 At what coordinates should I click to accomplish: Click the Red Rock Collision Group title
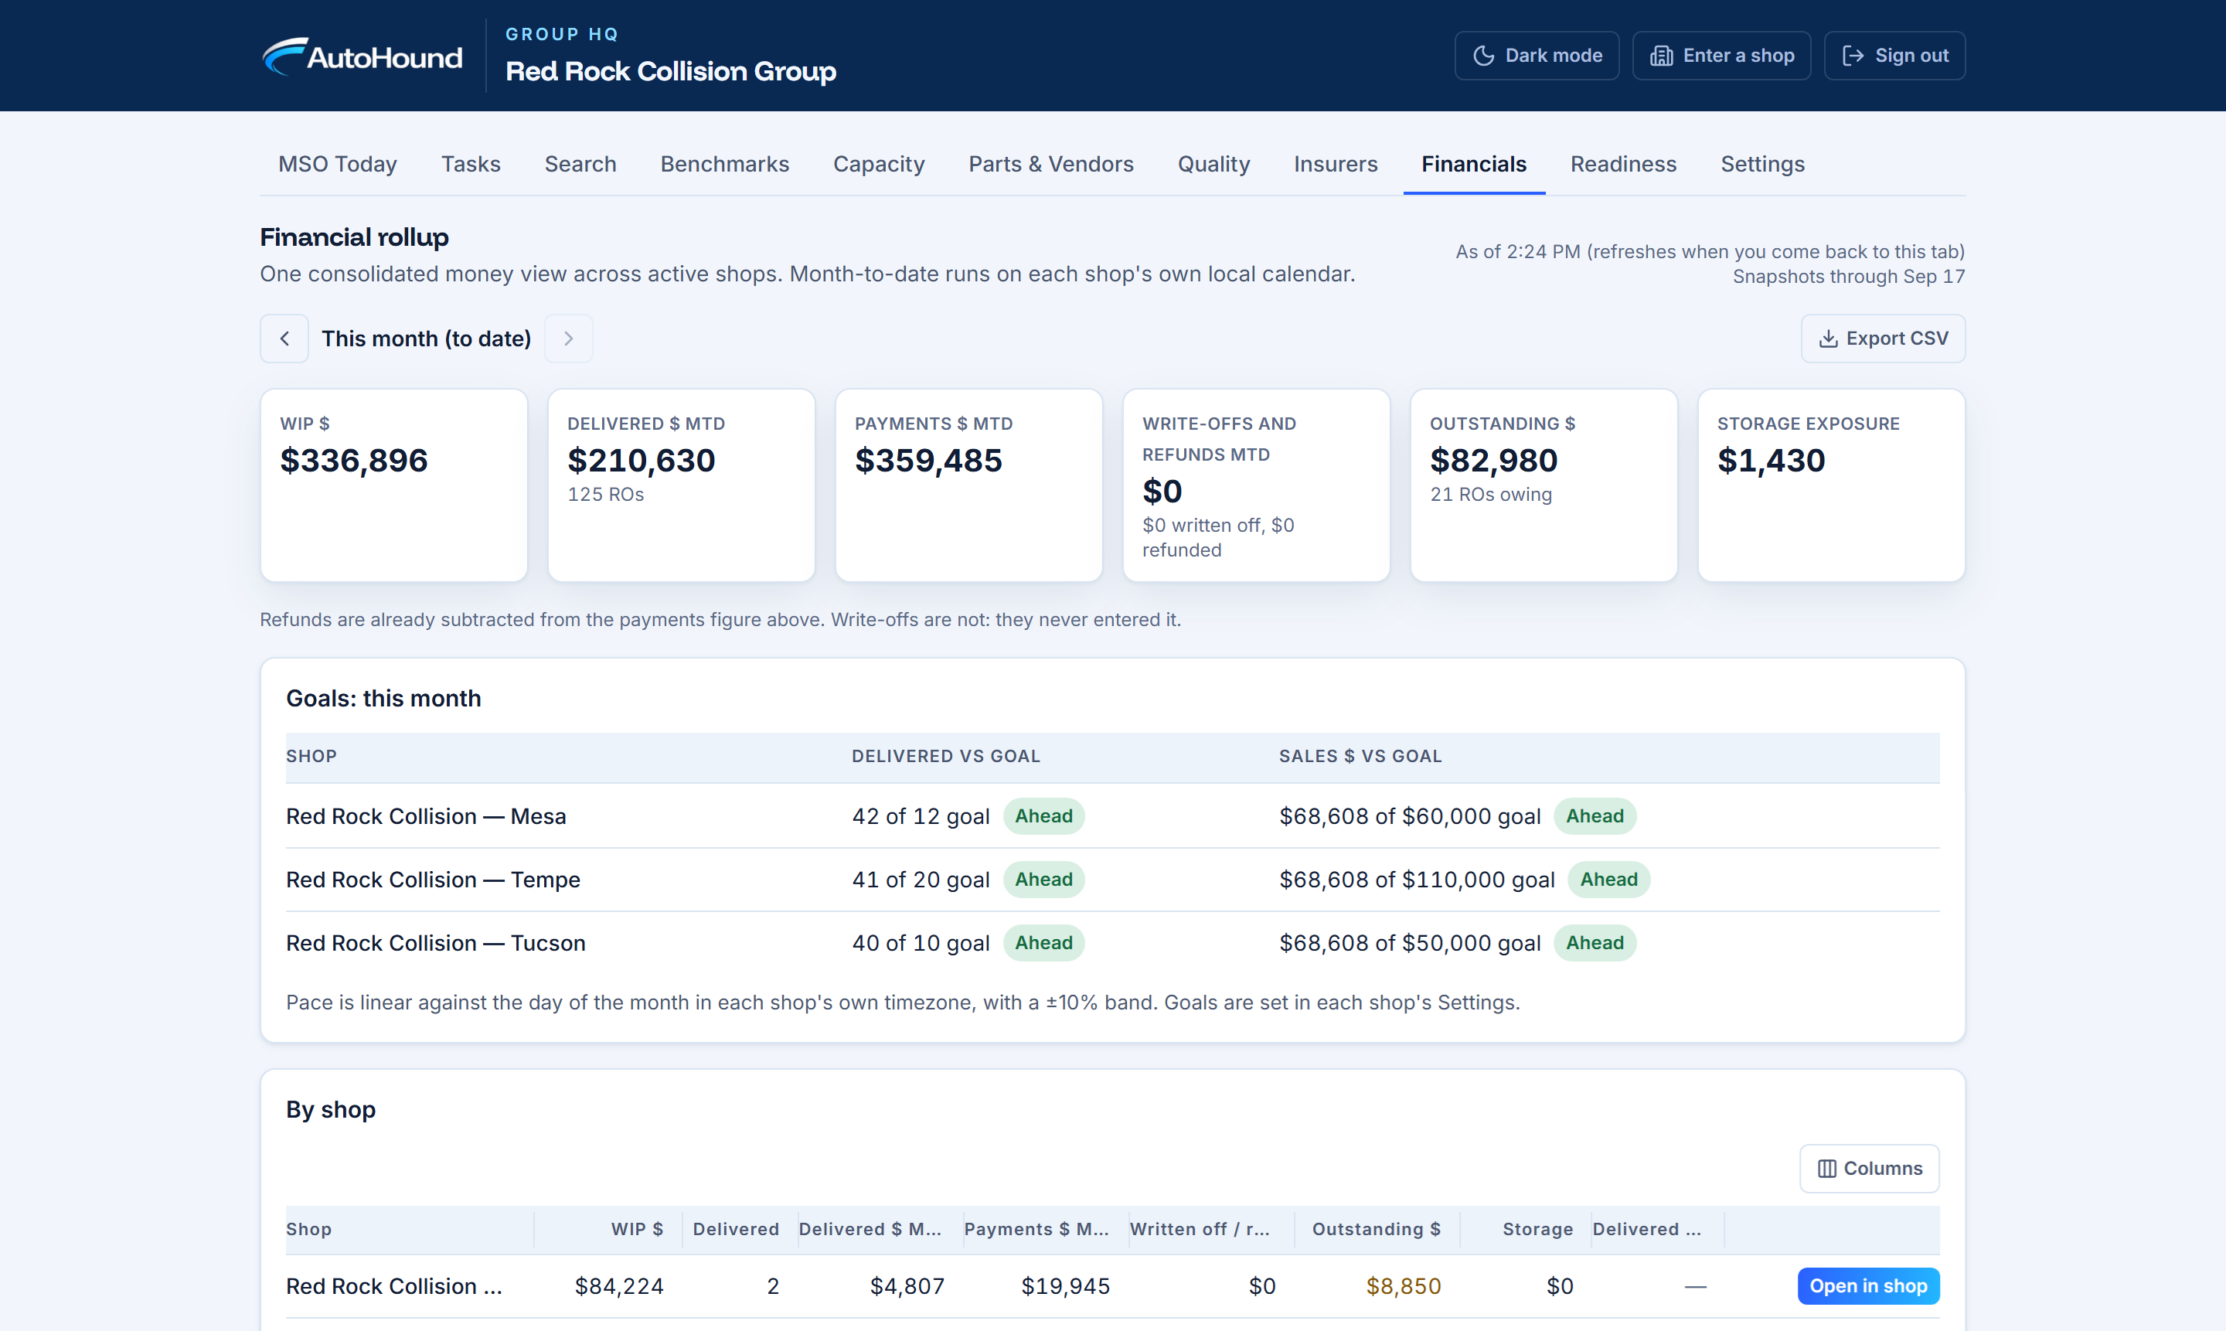[x=671, y=72]
